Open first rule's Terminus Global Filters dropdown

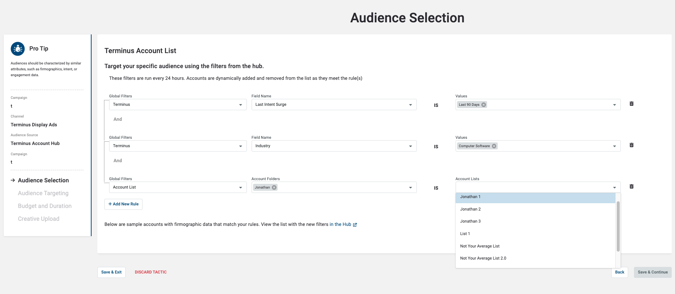[x=178, y=105]
